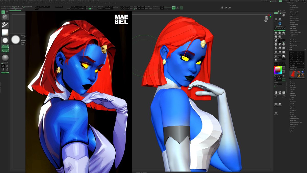This screenshot has width=307, height=173.
Task: Expand the UV Master plugin
Action: 292,38
